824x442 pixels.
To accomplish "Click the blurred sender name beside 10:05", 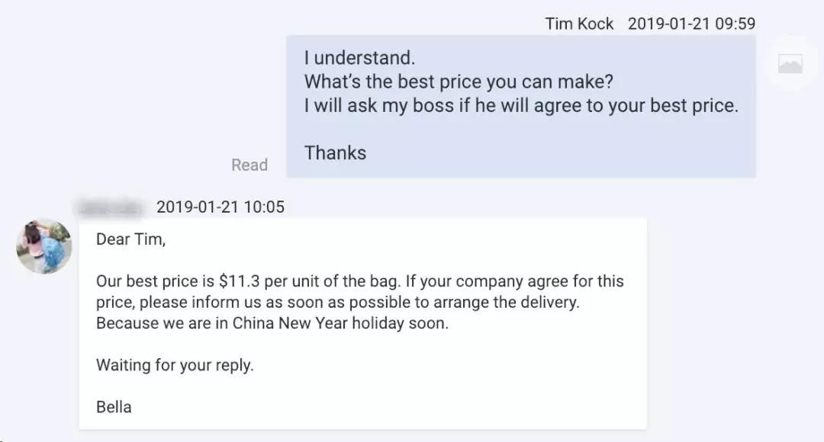I will 111,207.
